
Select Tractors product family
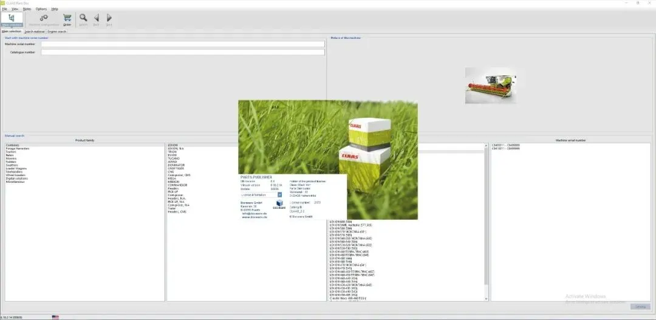[85, 152]
